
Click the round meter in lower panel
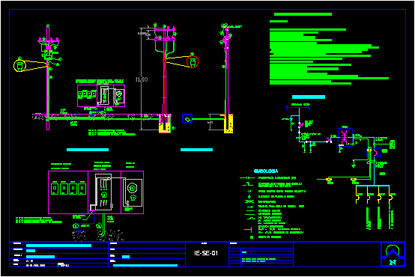click(133, 188)
